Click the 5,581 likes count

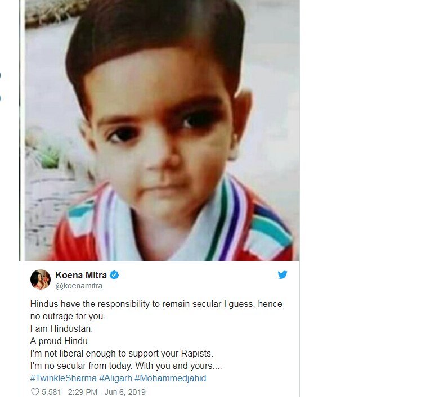51,392
